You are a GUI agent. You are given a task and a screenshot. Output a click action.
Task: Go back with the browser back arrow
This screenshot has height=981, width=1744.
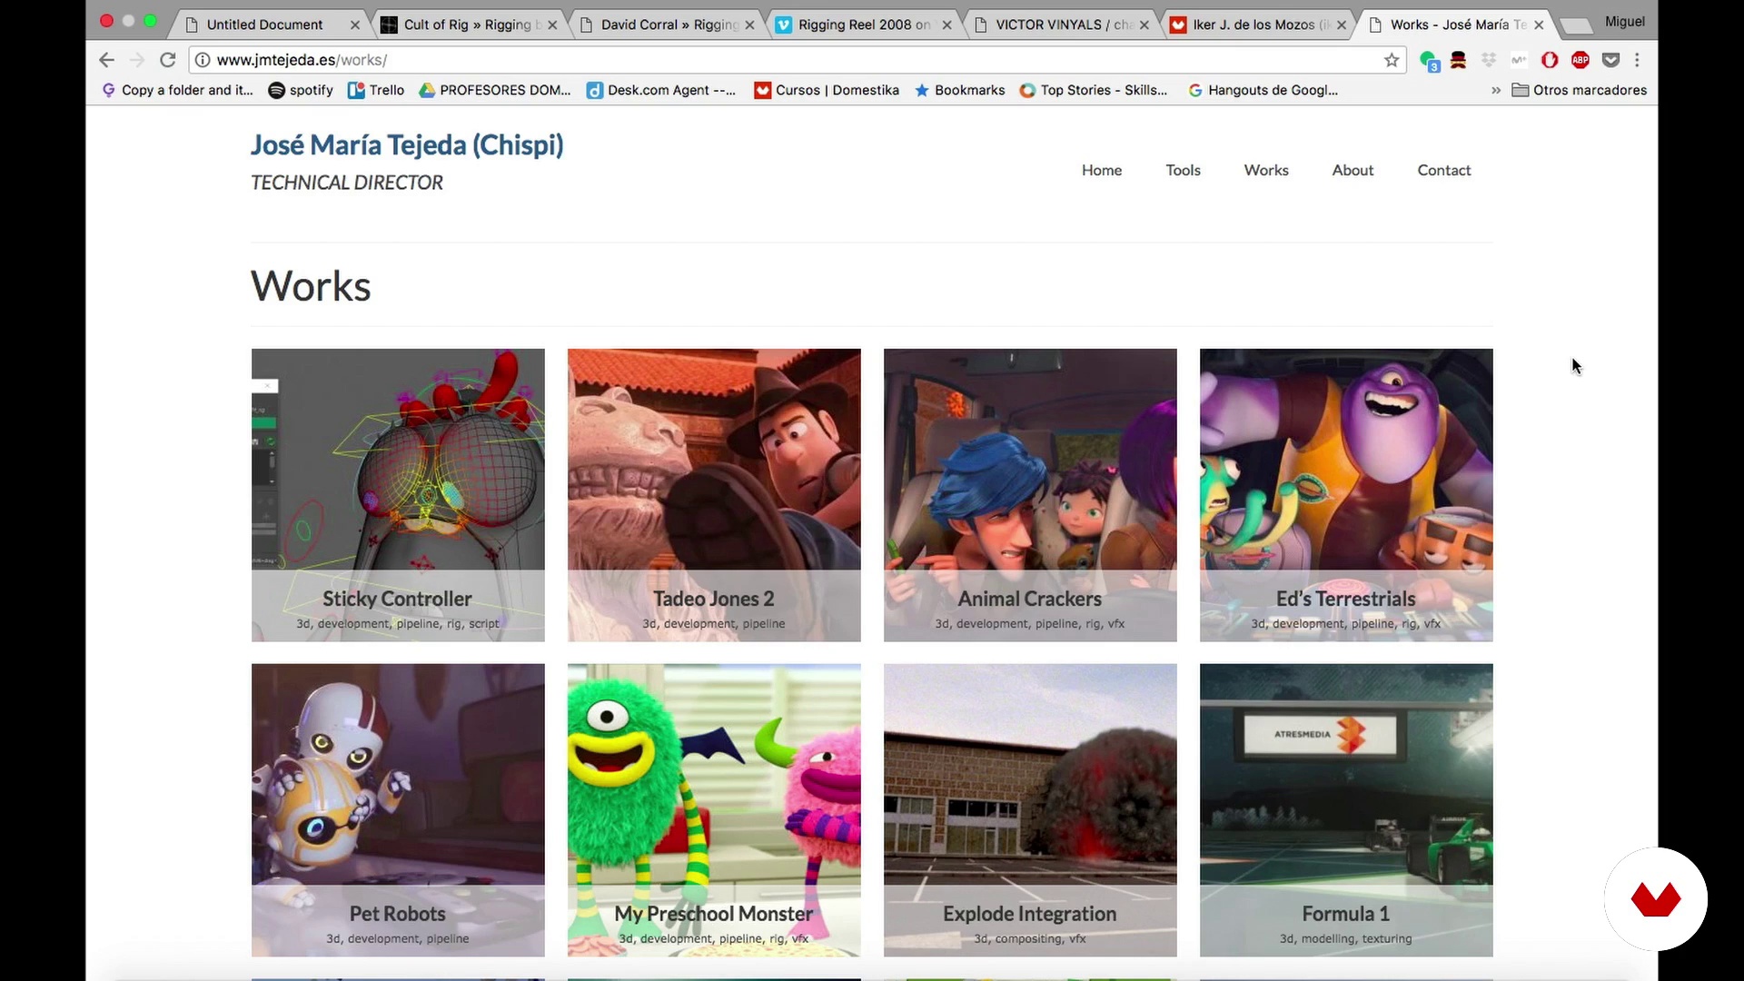(x=106, y=60)
